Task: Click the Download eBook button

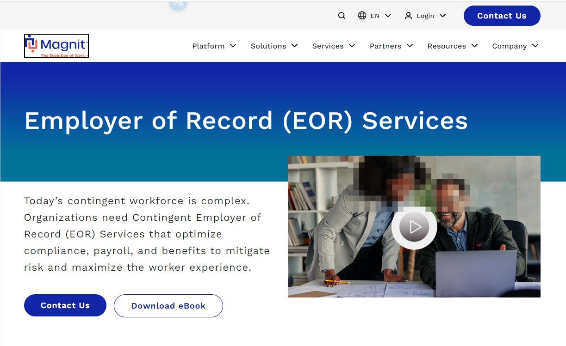Action: pos(168,306)
